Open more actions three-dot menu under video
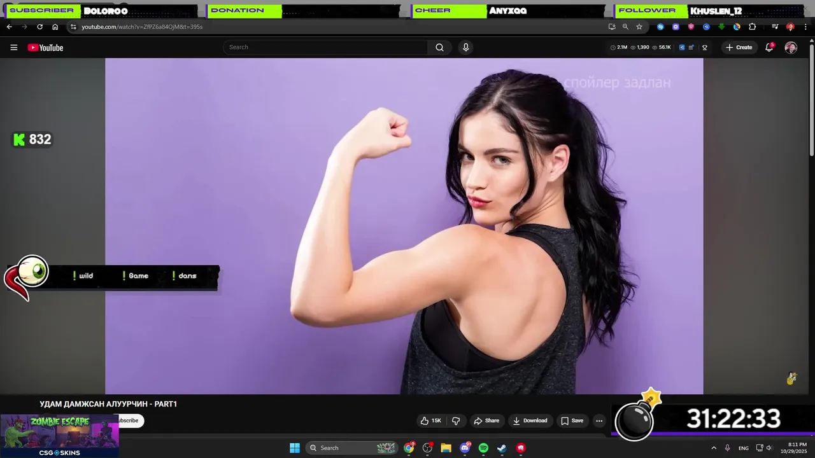Screen dimensions: 815x458 click(599, 420)
